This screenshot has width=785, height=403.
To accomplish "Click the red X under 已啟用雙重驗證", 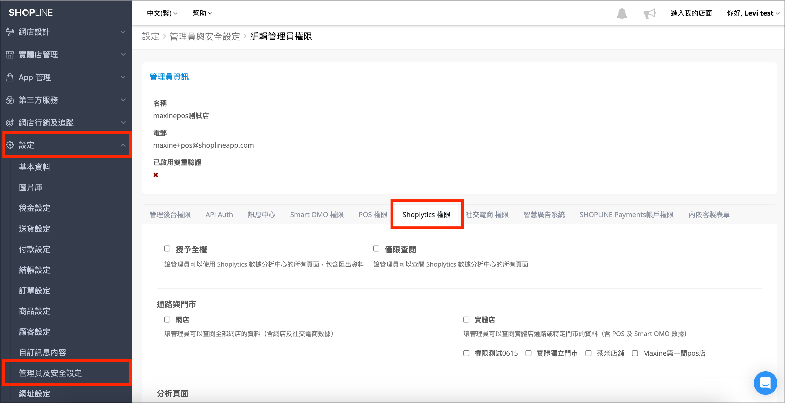I will [156, 175].
